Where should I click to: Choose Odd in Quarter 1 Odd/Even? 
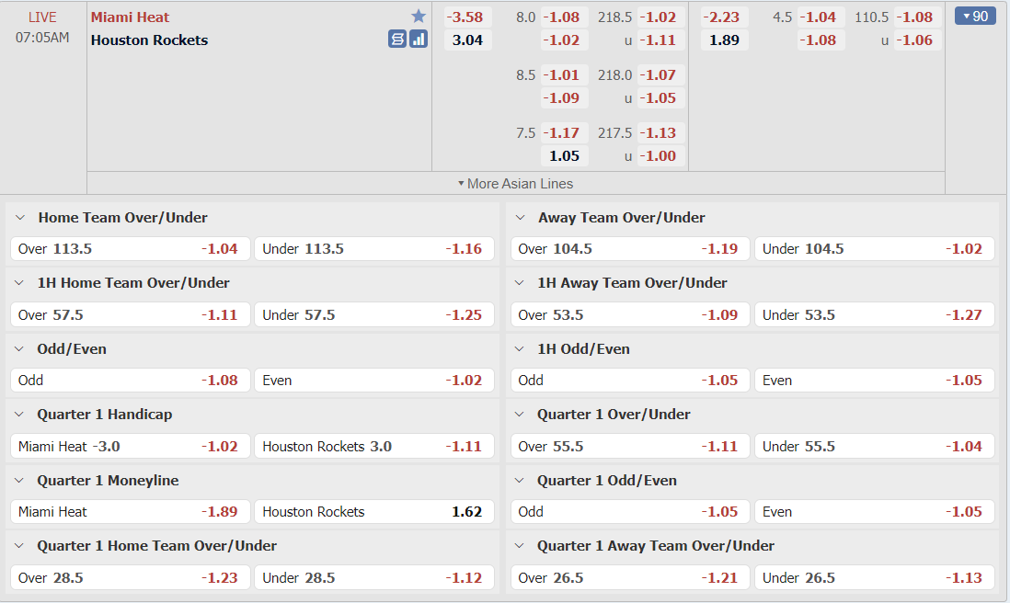pyautogui.click(x=631, y=512)
